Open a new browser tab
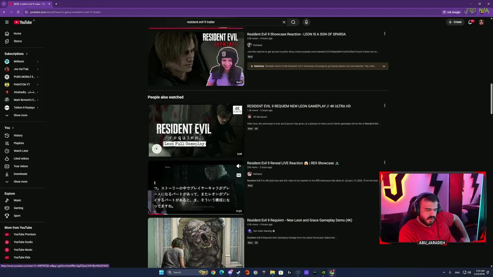The width and height of the screenshot is (493, 277). (x=56, y=4)
